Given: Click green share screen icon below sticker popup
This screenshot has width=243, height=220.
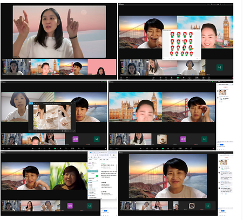Looking at the screenshot, I should click(x=178, y=78).
